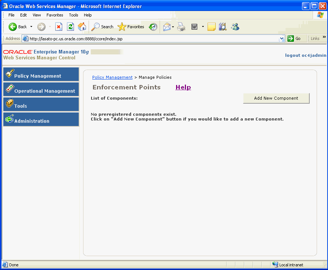
Task: Open the Back history dropdown arrow
Action: click(31, 27)
